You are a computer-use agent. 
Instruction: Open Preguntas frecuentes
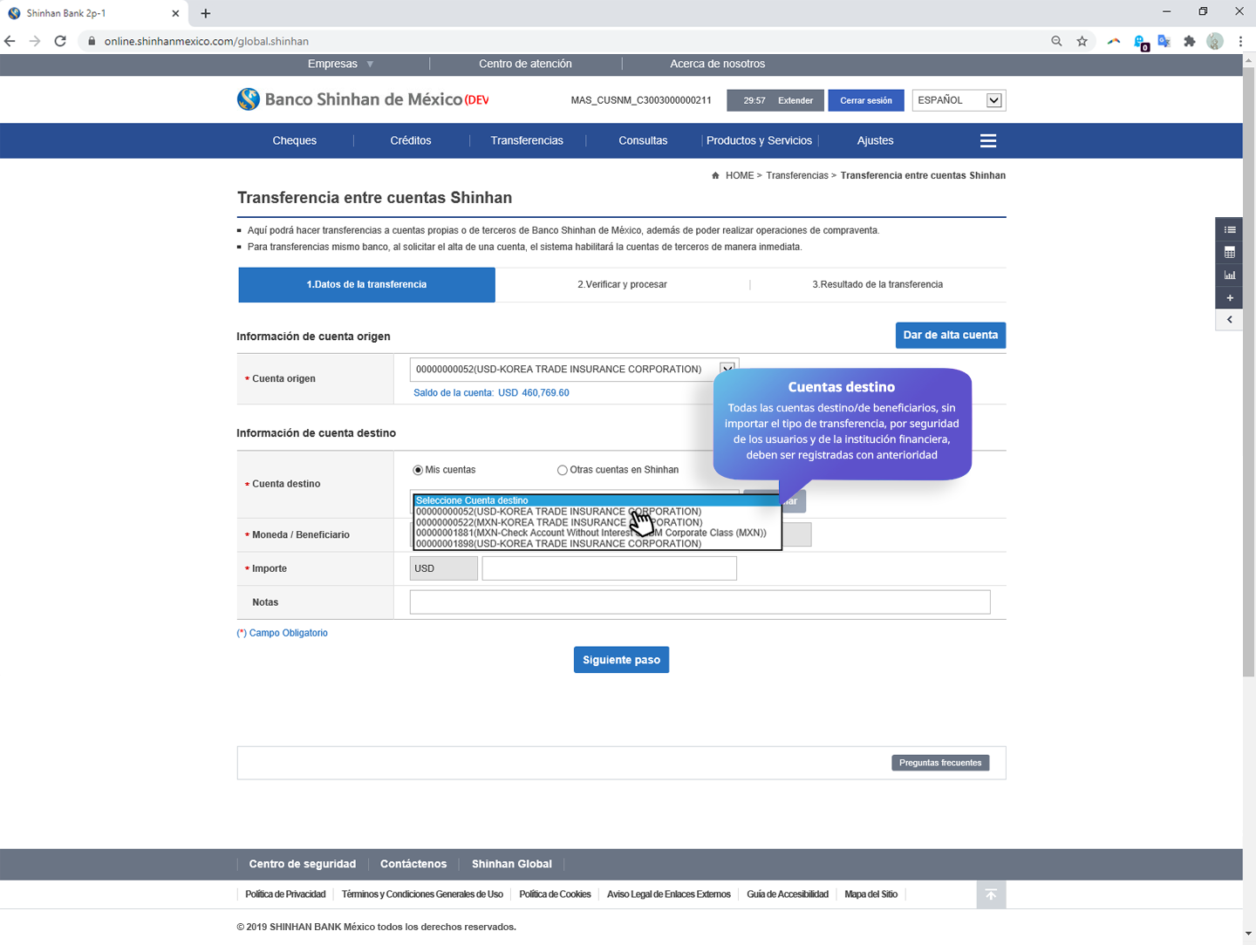tap(940, 763)
